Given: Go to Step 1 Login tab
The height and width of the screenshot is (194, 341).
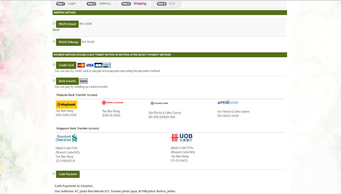Looking at the screenshot, I should click(66, 4).
